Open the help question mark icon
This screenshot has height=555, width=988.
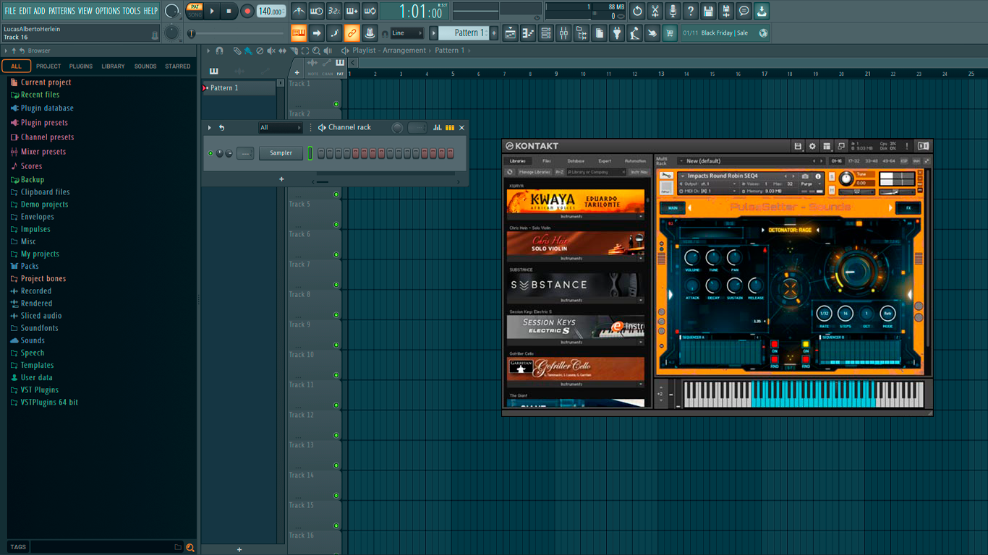pyautogui.click(x=691, y=11)
